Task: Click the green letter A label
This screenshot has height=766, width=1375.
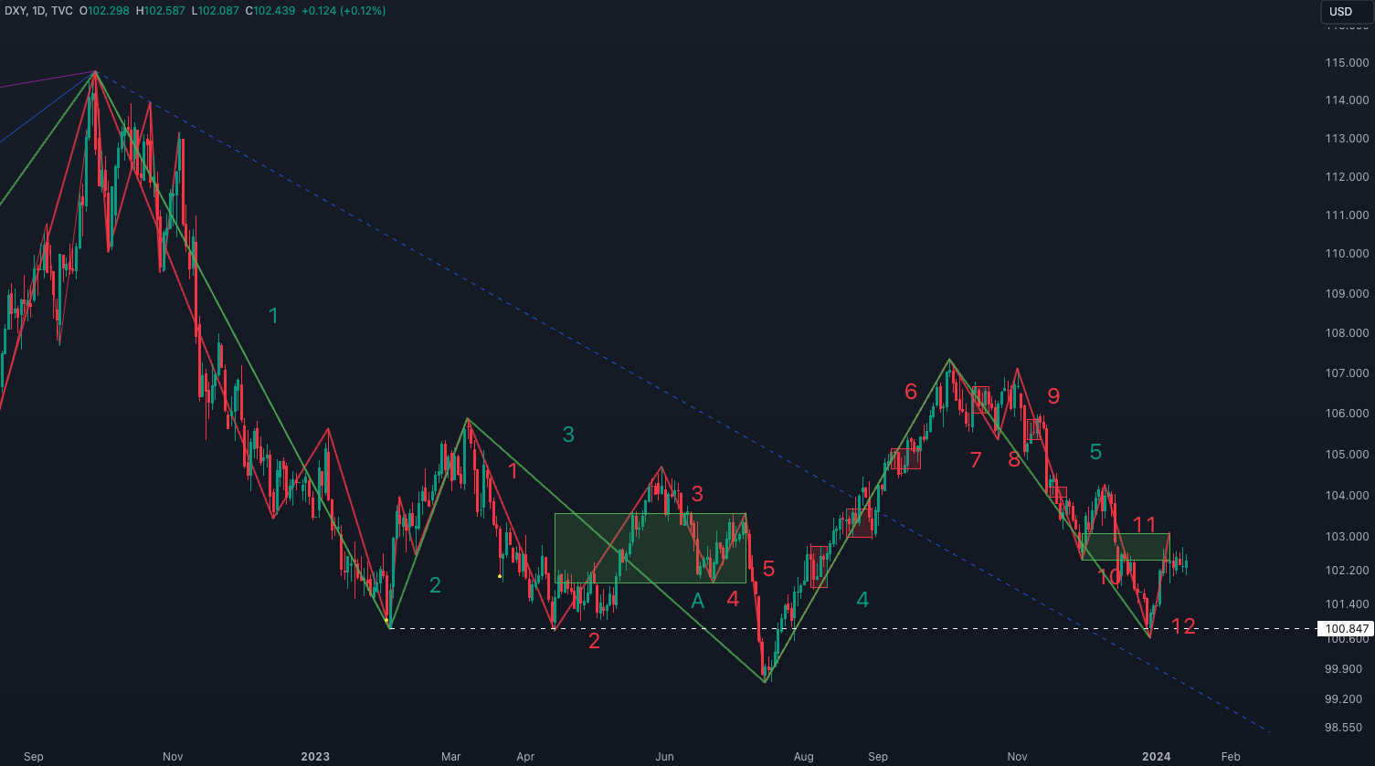Action: 697,601
